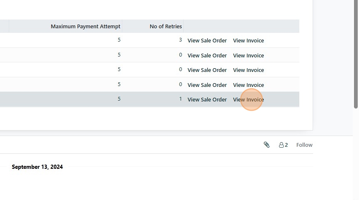Screen dimensions: 359x200
Task: Open View Sale Order in first row
Action: coord(207,41)
